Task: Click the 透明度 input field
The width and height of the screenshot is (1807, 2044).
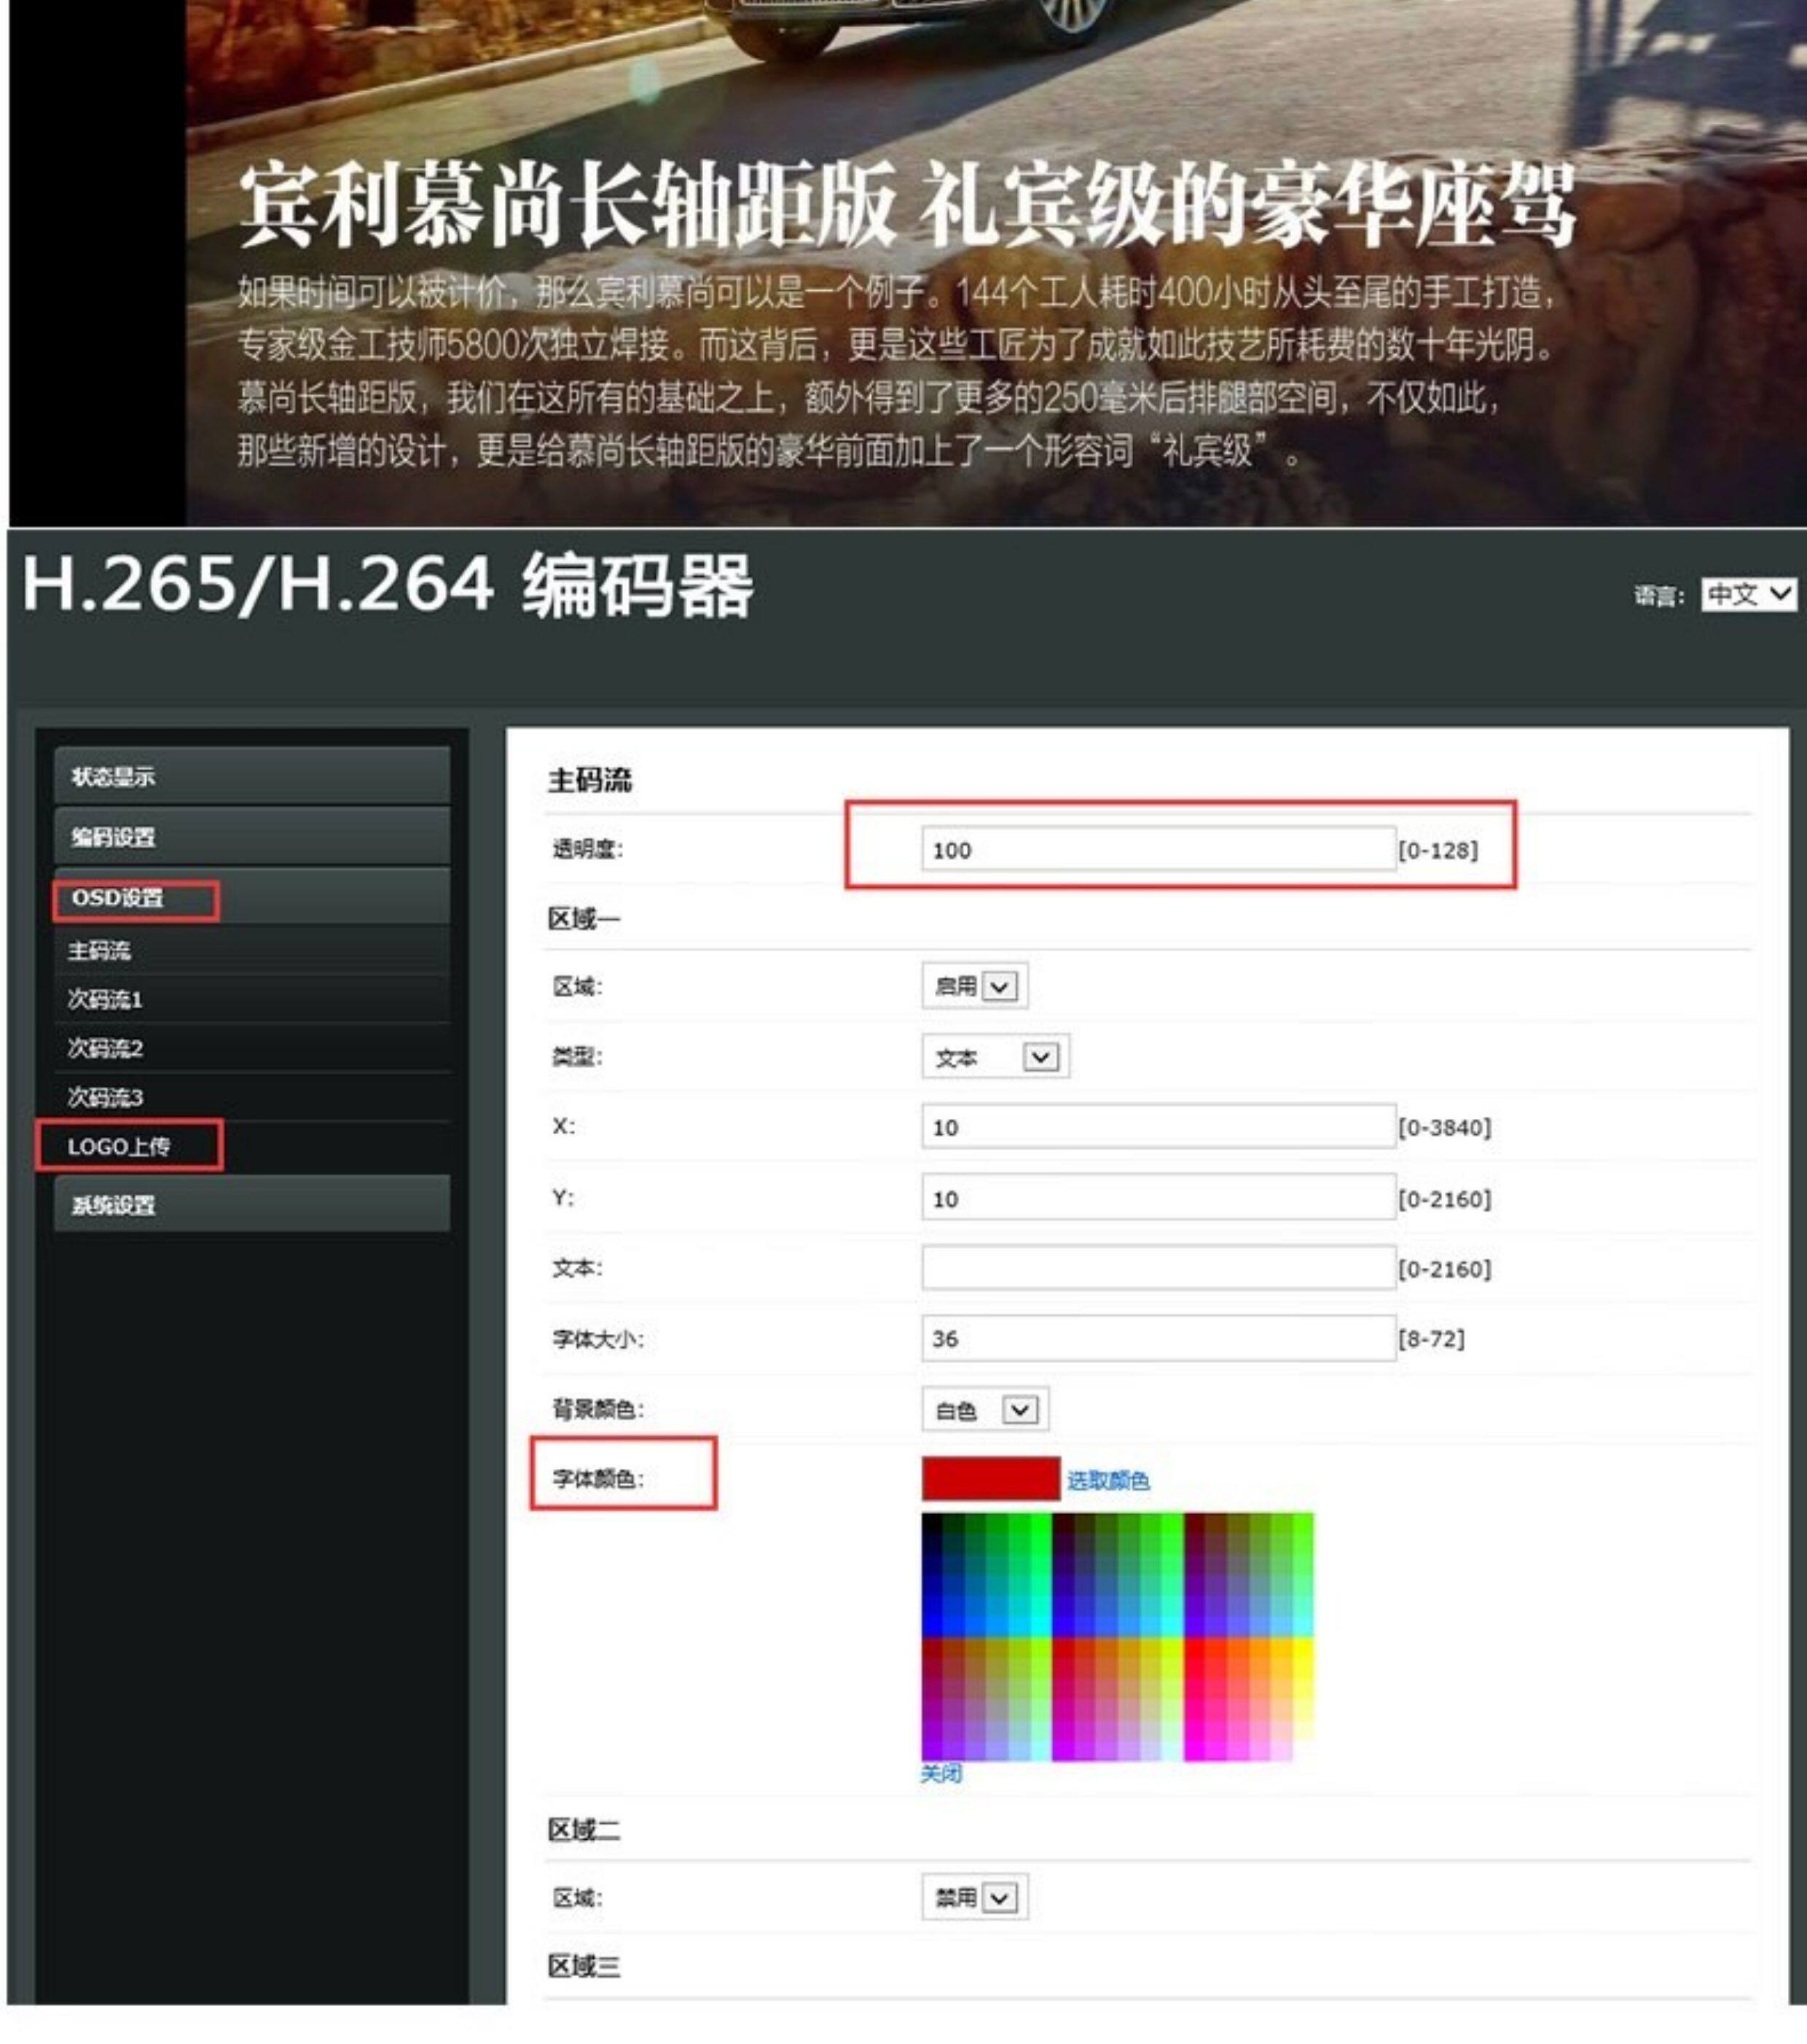Action: (1159, 849)
